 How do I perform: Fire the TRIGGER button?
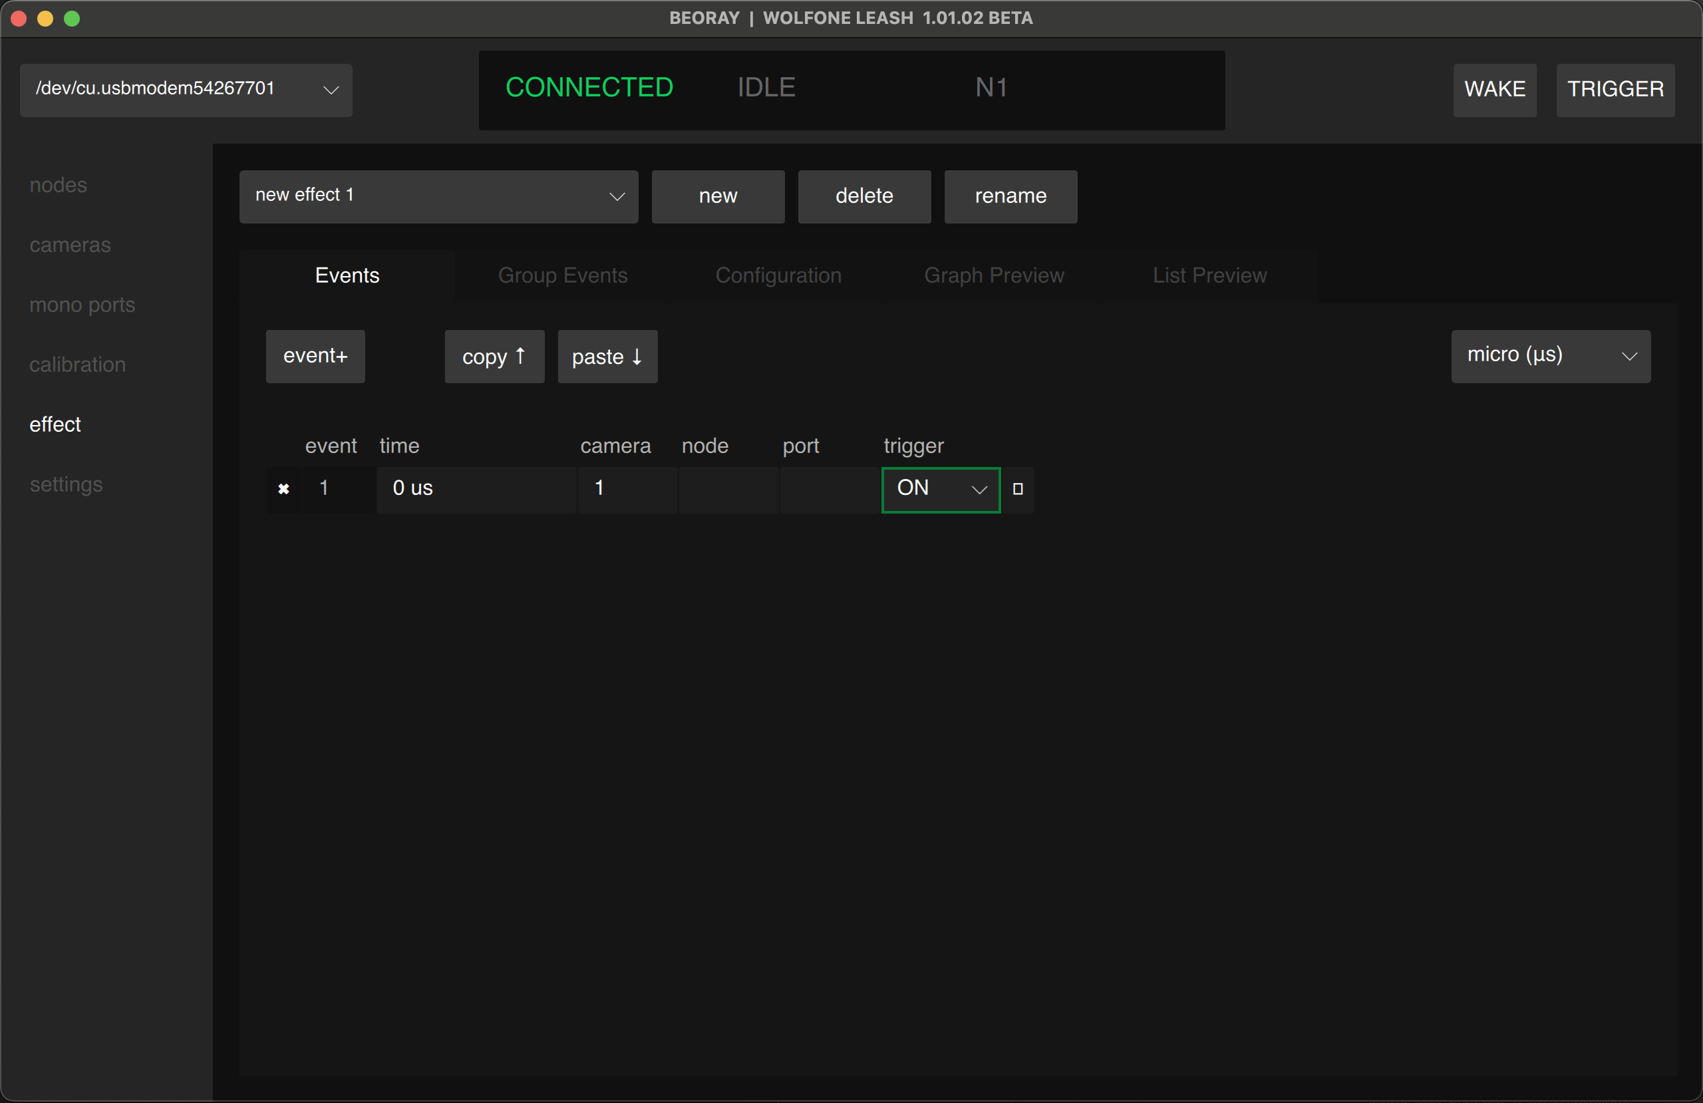point(1615,89)
